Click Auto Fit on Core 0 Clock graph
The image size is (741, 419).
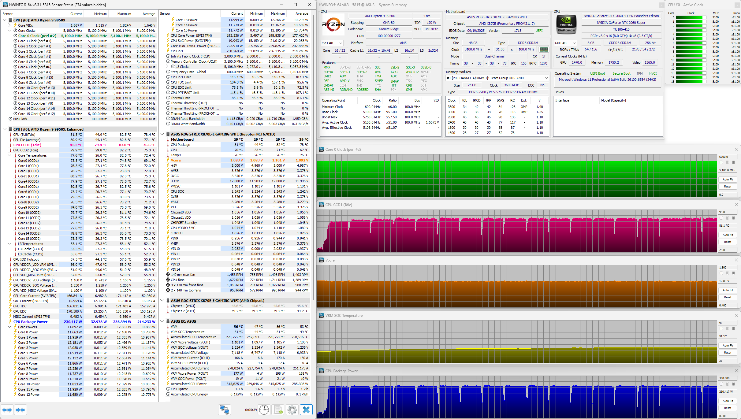click(728, 180)
